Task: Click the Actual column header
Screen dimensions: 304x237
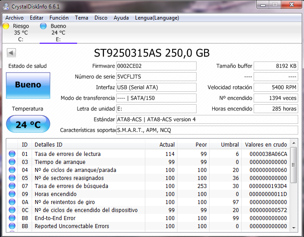Action: [x=161, y=145]
